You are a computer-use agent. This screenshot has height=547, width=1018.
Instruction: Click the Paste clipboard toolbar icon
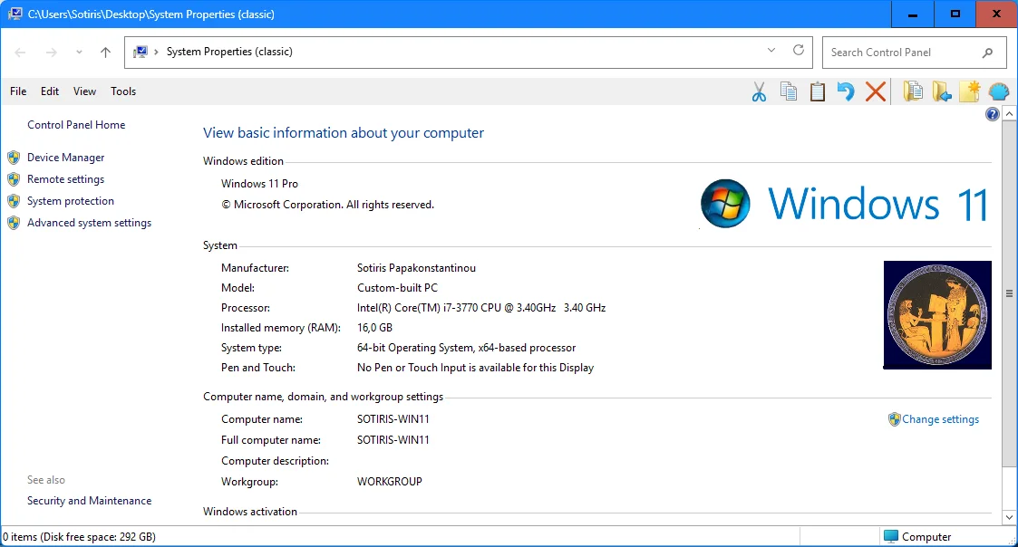[818, 91]
